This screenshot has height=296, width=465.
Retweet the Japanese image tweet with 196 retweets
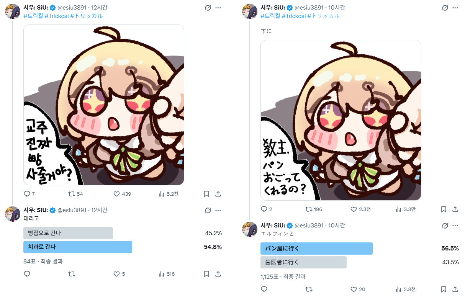309,209
